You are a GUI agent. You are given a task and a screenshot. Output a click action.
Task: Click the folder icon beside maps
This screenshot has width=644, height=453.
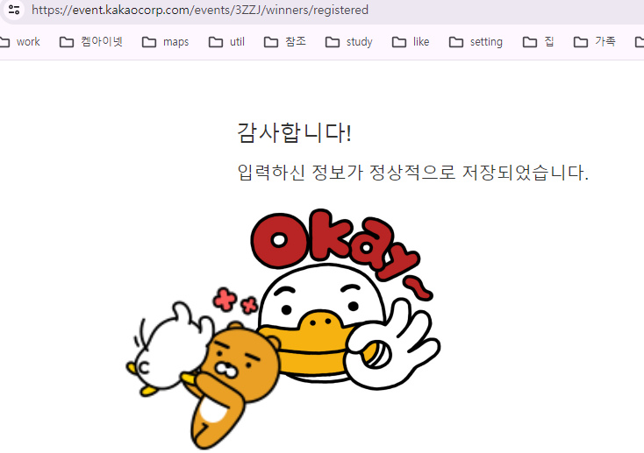click(149, 42)
